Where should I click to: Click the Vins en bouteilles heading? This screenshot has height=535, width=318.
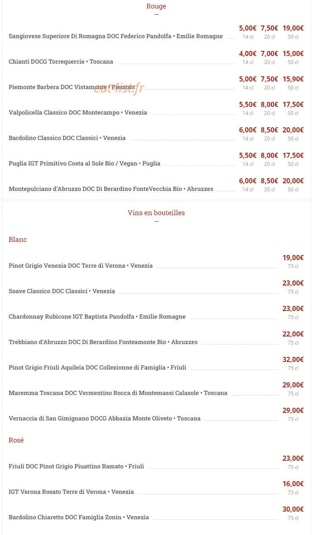click(156, 213)
